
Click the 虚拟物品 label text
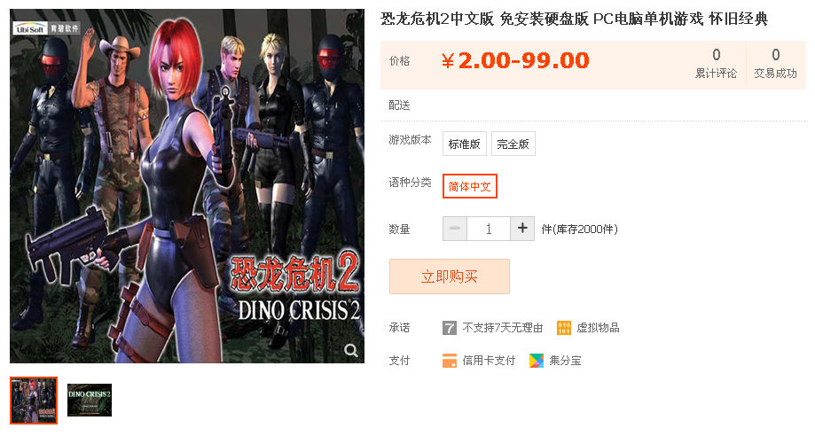coord(599,328)
